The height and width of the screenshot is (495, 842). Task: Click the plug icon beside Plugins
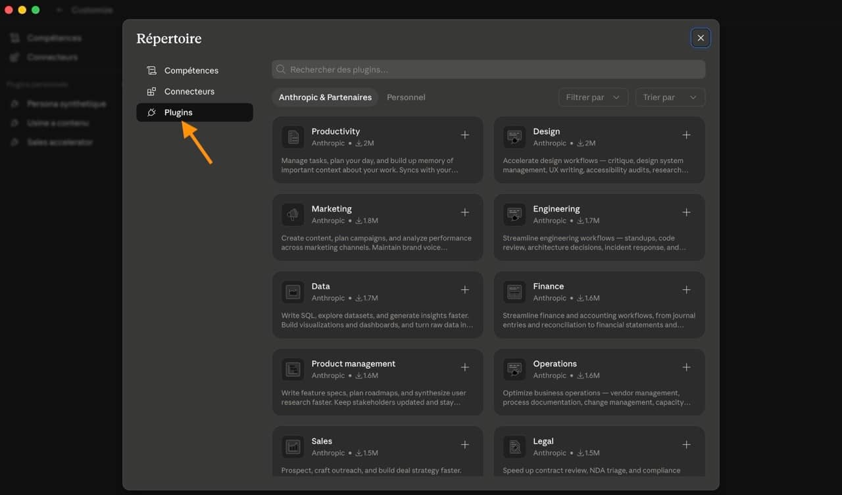(151, 112)
